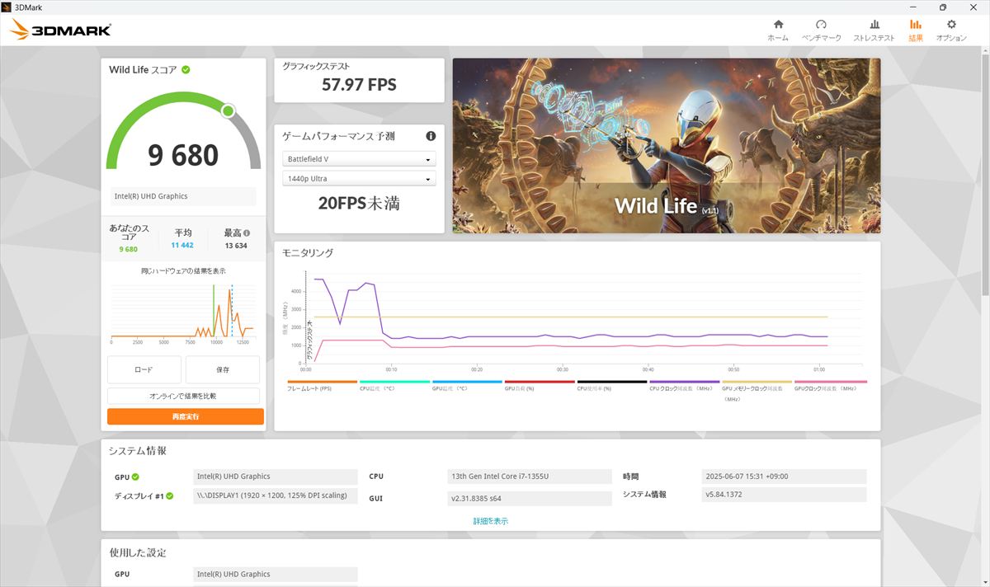Click the 57.97 FPS graphics test result

(359, 84)
